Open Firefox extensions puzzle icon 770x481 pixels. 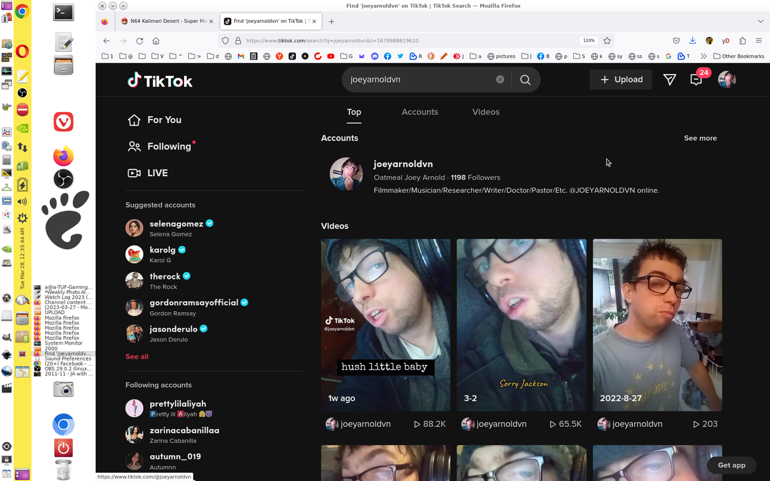point(742,41)
